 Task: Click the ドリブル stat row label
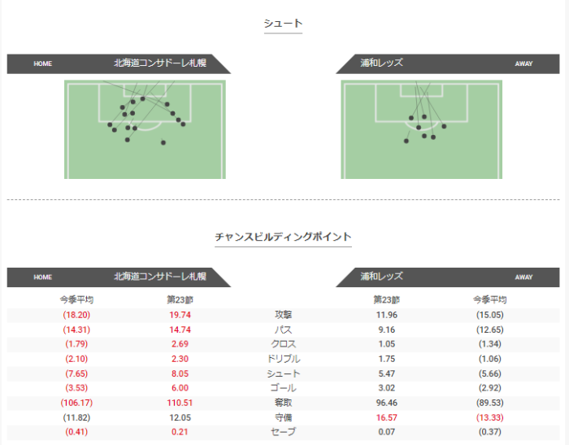[x=283, y=359]
